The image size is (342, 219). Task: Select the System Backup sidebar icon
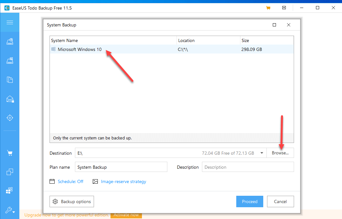click(x=10, y=60)
